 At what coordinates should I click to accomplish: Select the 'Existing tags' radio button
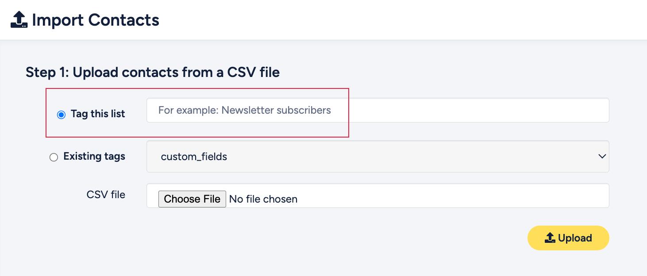(x=54, y=157)
